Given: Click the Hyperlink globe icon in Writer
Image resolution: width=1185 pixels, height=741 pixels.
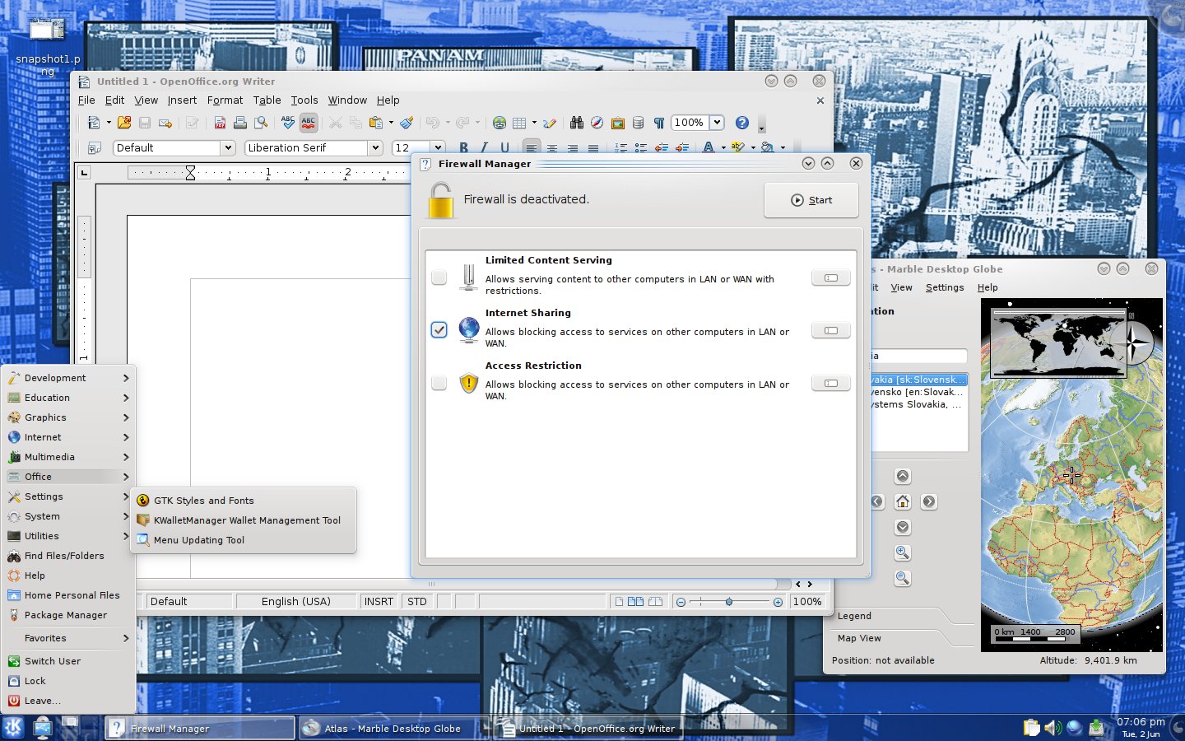Looking at the screenshot, I should 500,123.
